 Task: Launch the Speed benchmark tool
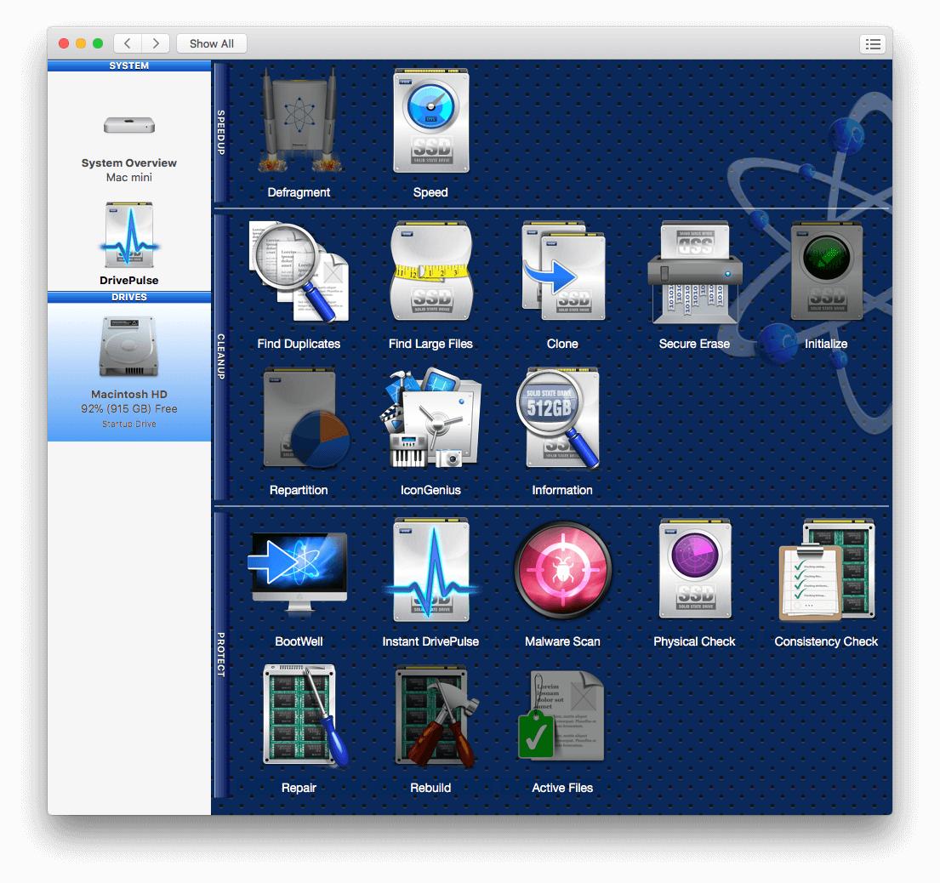(x=430, y=122)
